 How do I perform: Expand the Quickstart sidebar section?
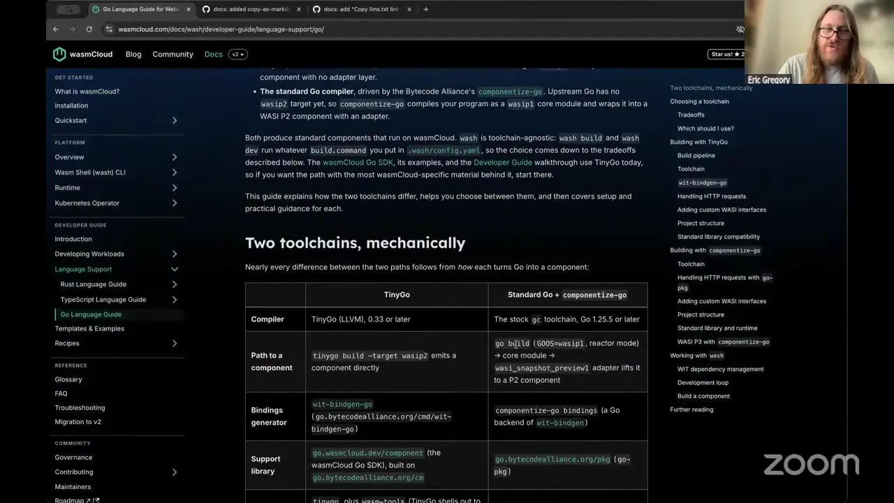point(175,121)
